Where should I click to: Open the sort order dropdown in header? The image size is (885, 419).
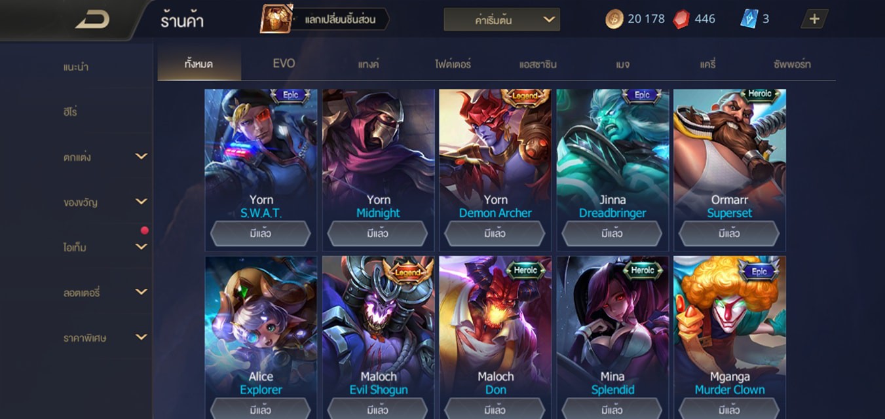(x=502, y=20)
